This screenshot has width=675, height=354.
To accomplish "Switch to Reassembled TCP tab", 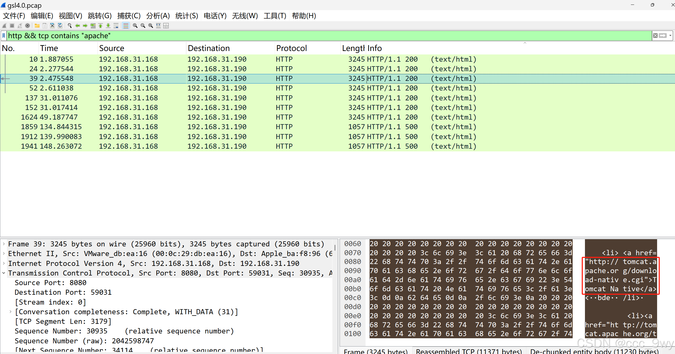I will click(x=469, y=351).
